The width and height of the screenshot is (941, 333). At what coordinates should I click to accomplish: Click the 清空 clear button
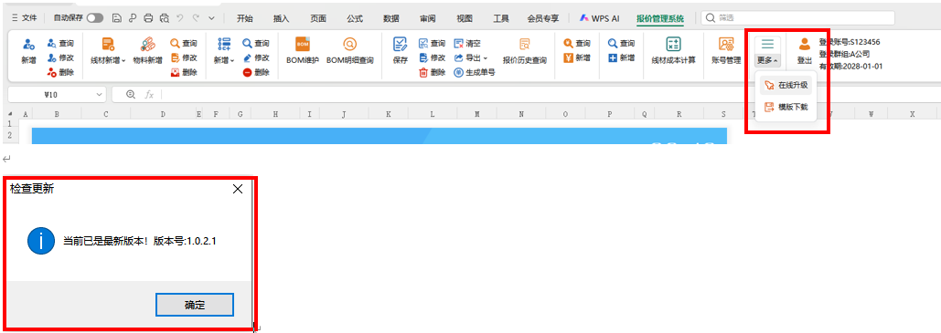tap(467, 43)
